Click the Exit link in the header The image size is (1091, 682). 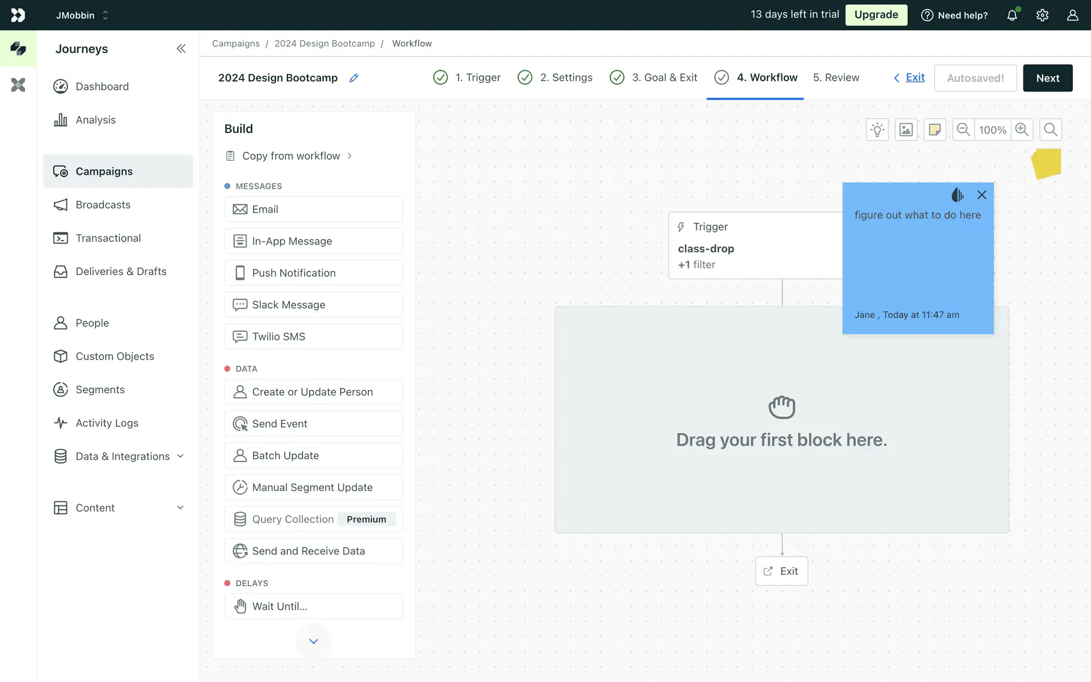914,77
